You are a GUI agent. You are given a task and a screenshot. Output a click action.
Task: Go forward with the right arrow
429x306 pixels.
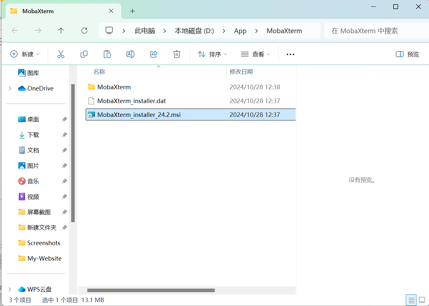coord(38,31)
